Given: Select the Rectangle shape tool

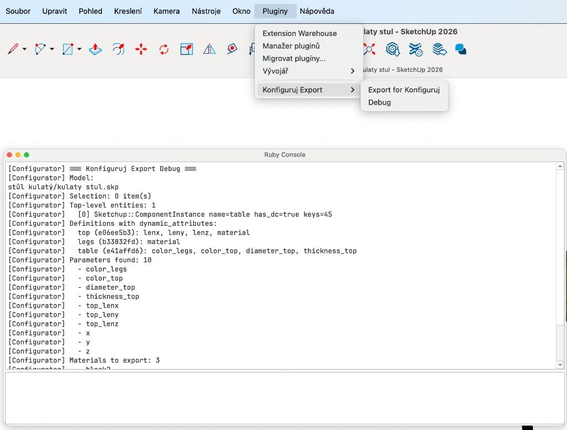Looking at the screenshot, I should coord(68,49).
